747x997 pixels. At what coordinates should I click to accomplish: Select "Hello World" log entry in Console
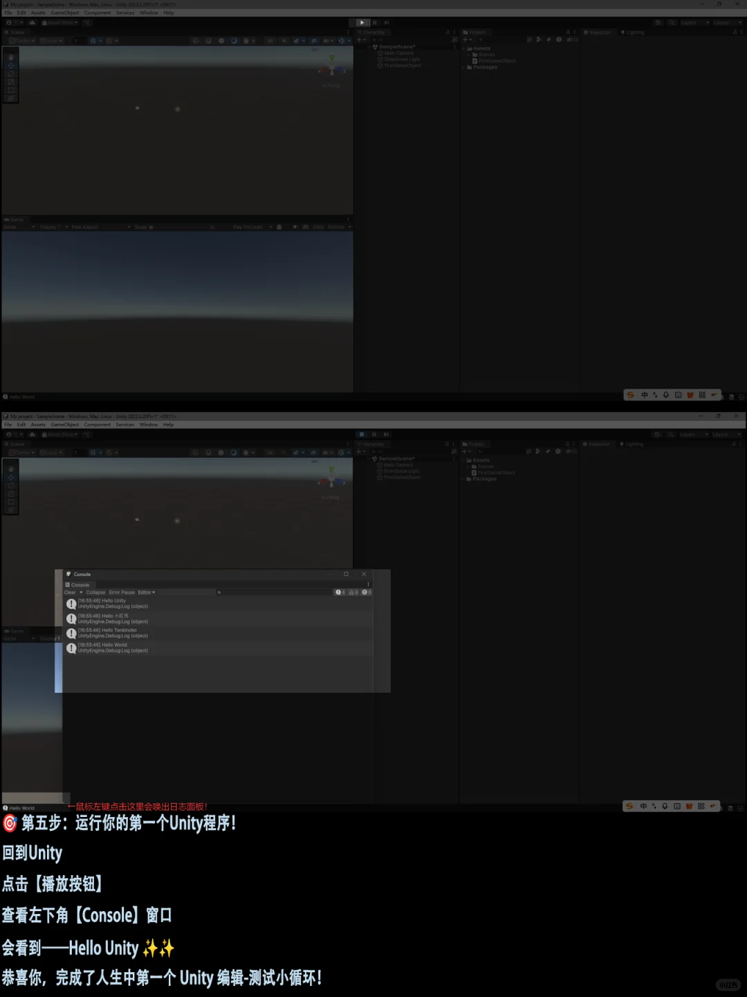(219, 648)
